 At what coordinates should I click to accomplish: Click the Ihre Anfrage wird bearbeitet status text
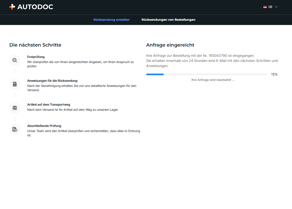[x=213, y=80]
